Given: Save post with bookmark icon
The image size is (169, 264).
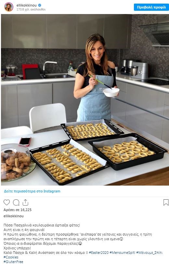Looking at the screenshot, I should [x=166, y=202].
